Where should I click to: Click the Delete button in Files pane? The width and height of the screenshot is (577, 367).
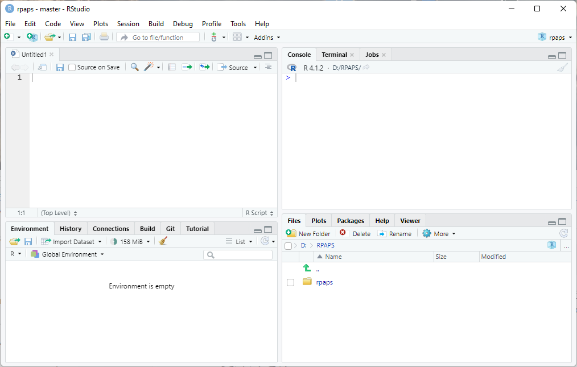355,233
